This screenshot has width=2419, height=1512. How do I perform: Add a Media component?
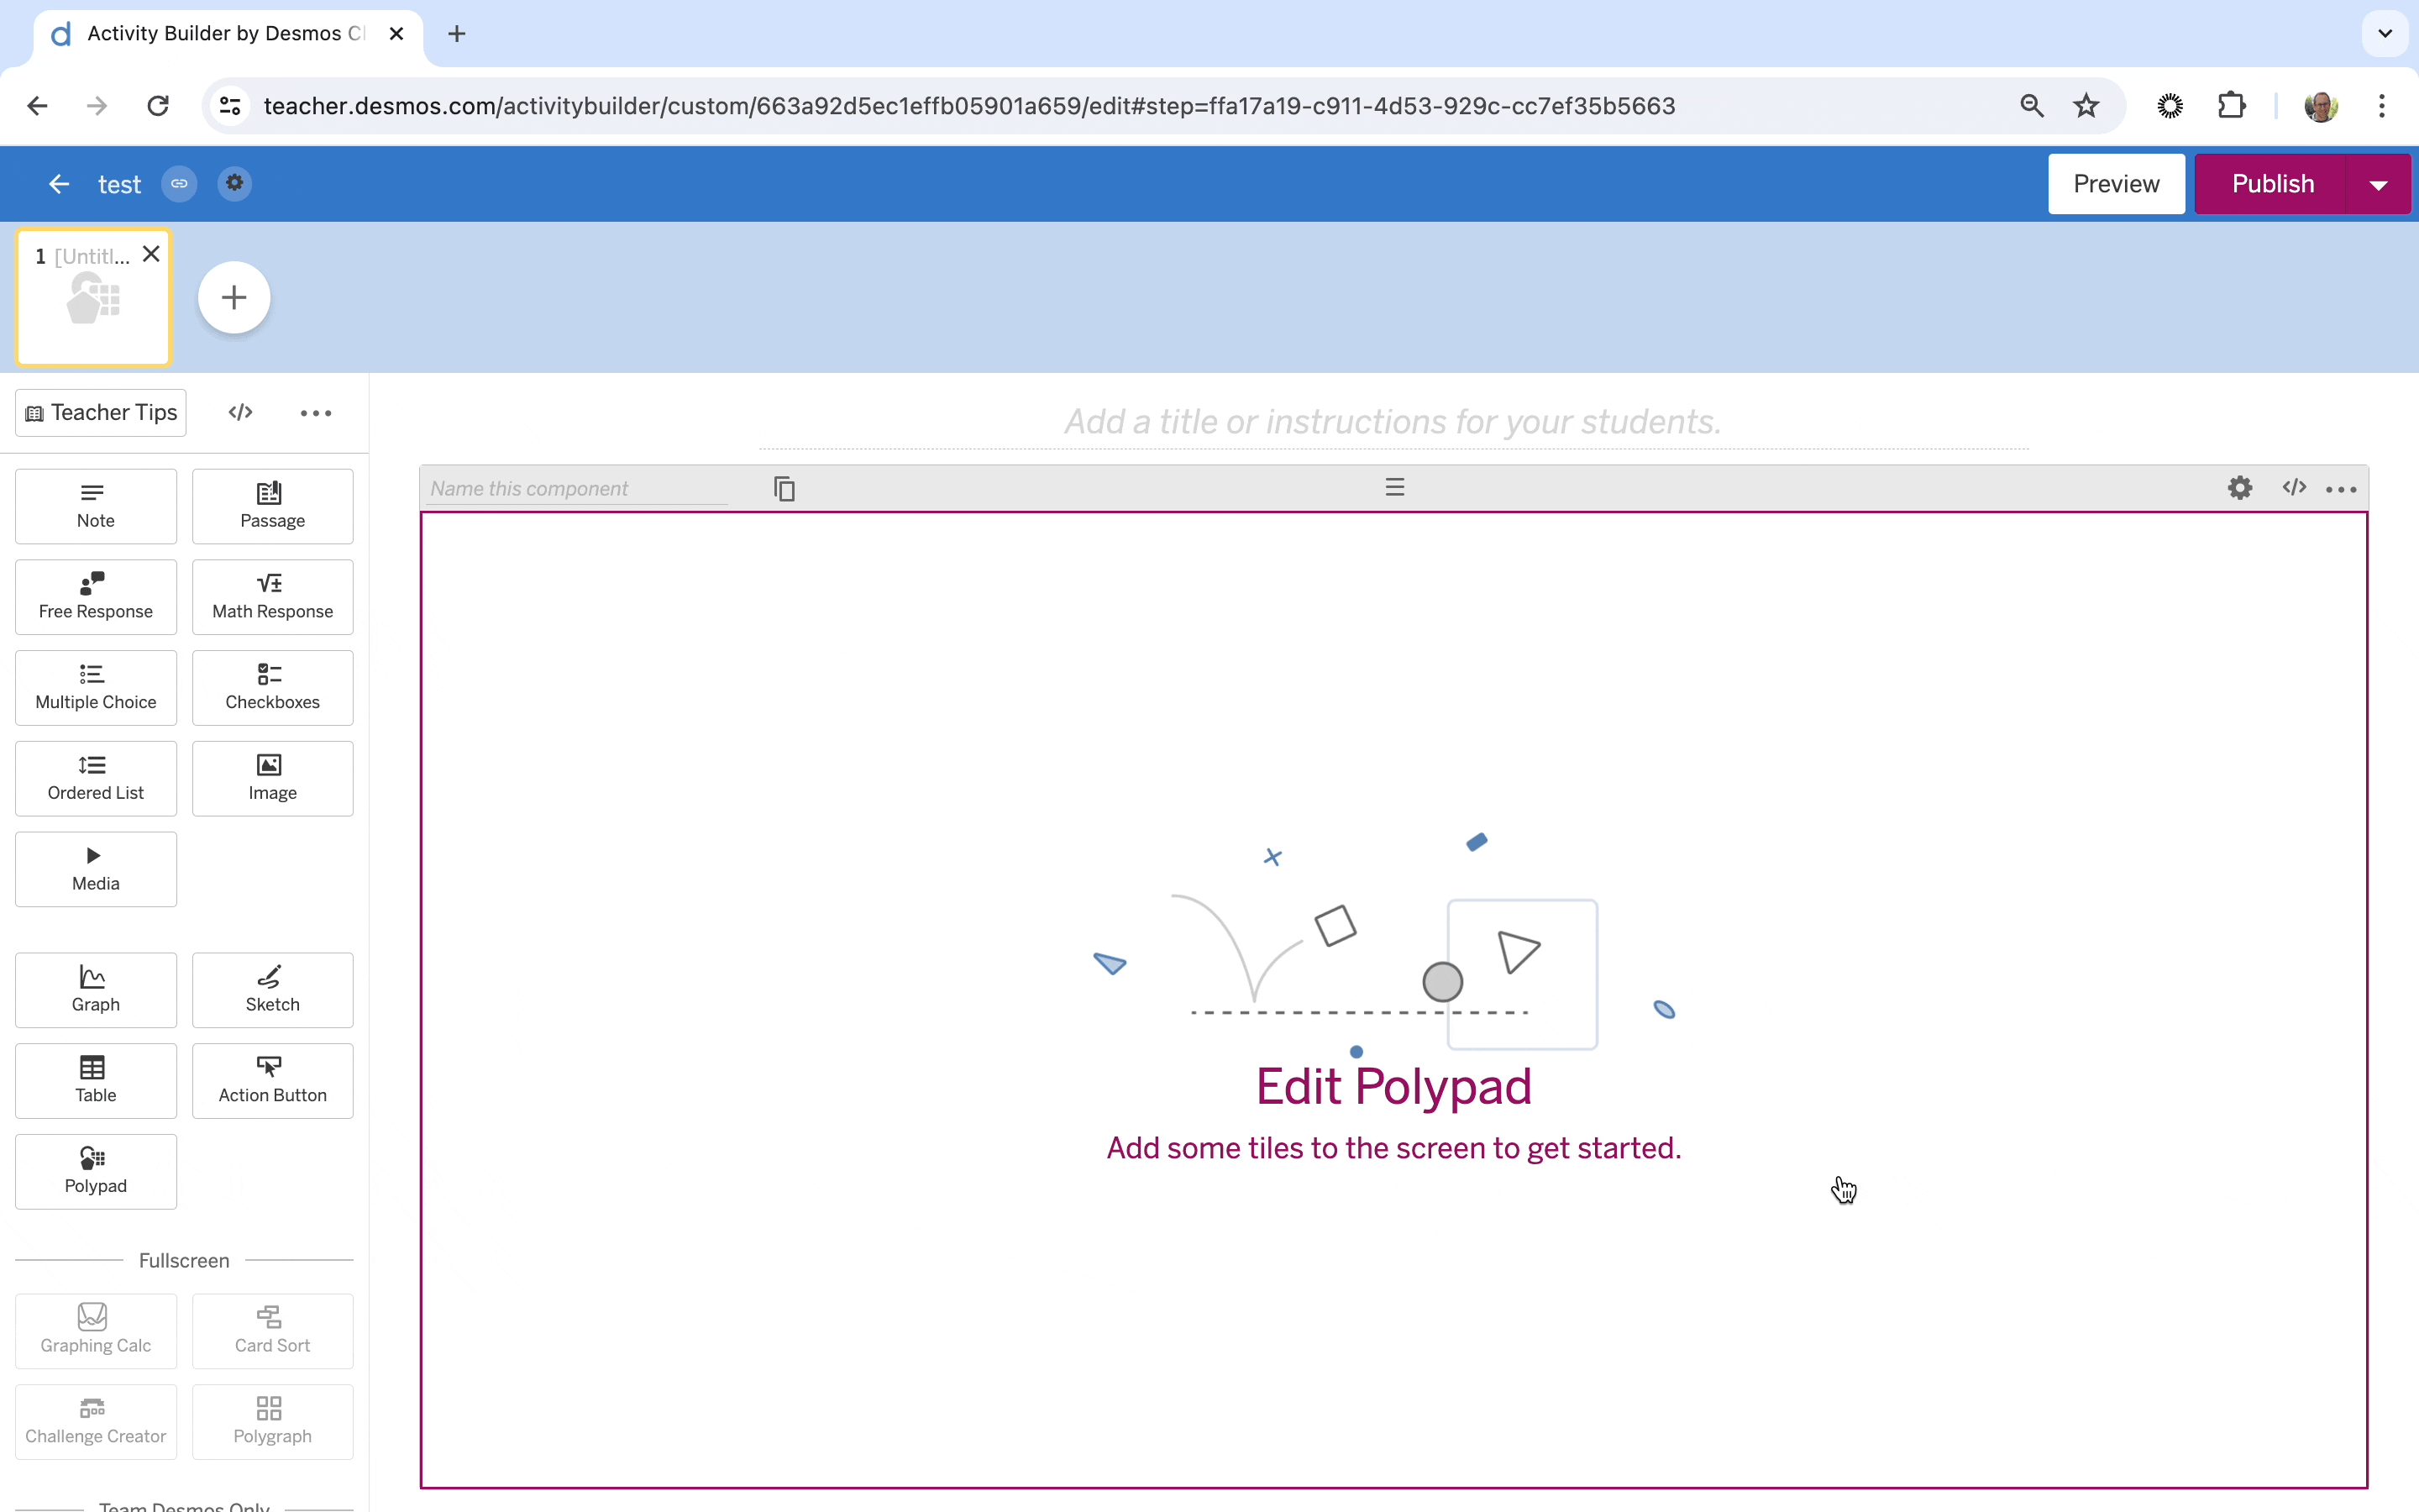96,869
